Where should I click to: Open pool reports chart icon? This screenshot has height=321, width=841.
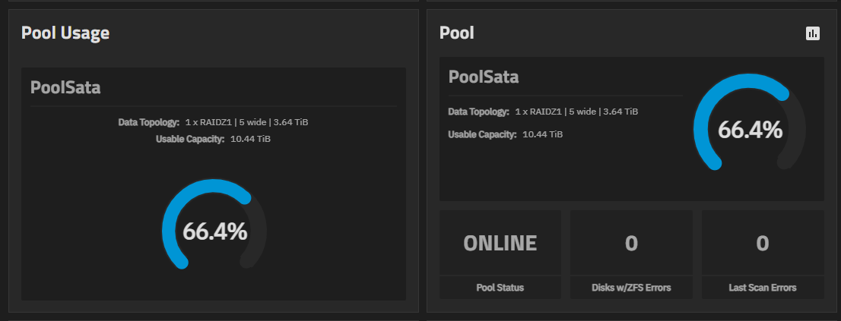point(813,33)
